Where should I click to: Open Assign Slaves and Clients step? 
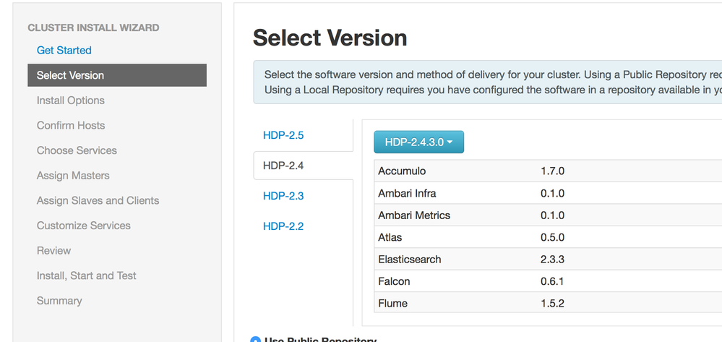tap(98, 201)
